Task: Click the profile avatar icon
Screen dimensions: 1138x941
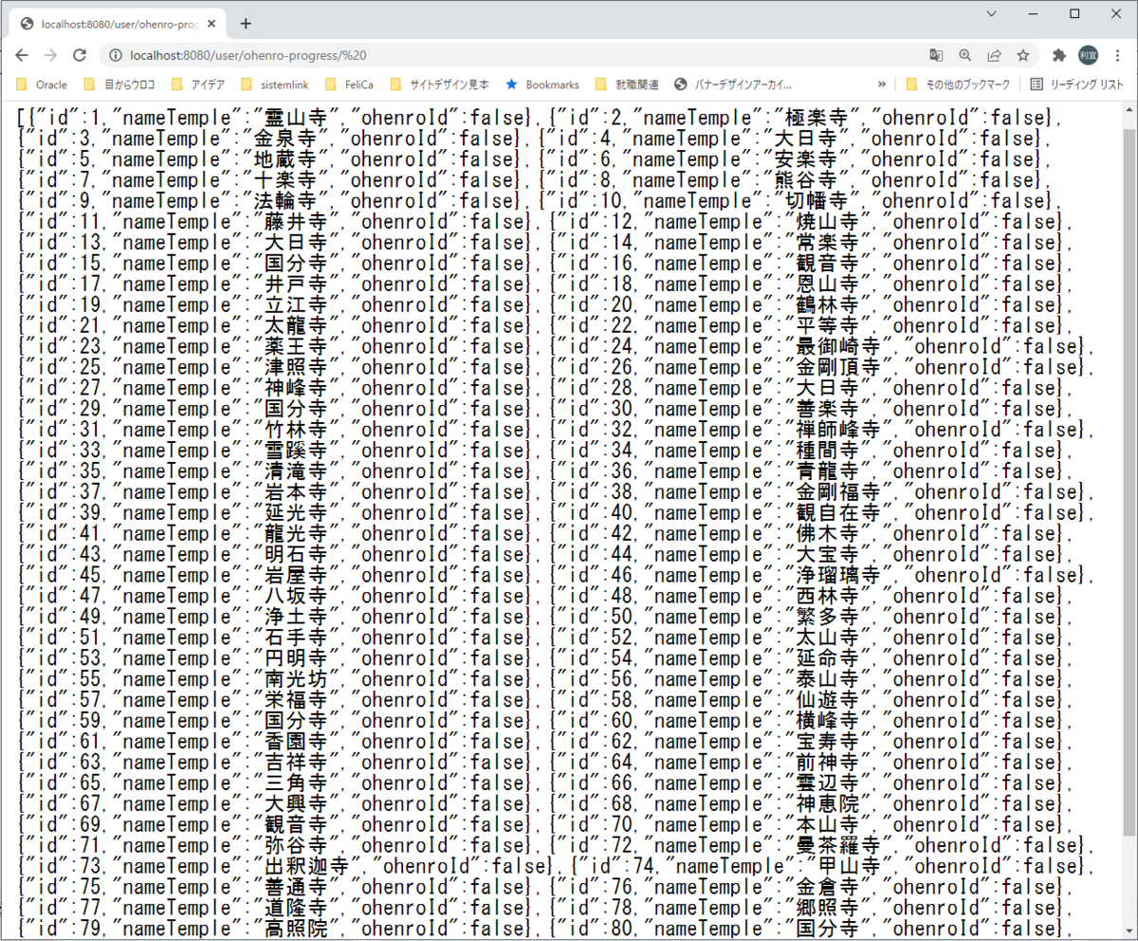Action: (1089, 56)
